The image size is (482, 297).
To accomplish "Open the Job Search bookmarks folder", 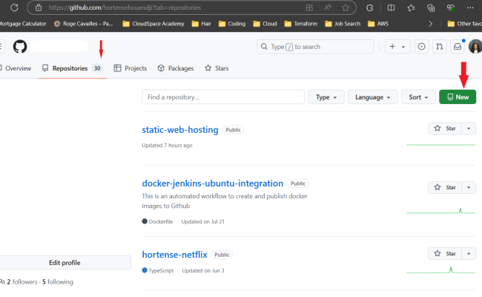I will (343, 24).
